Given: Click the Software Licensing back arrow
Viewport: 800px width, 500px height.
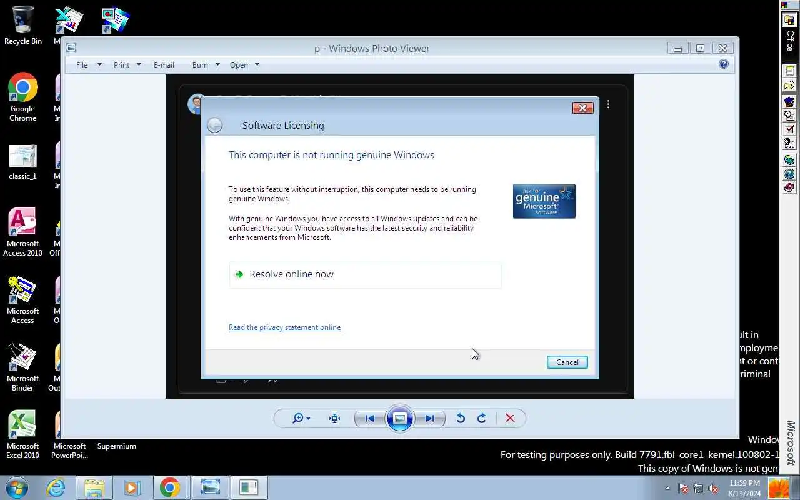Looking at the screenshot, I should (x=214, y=125).
